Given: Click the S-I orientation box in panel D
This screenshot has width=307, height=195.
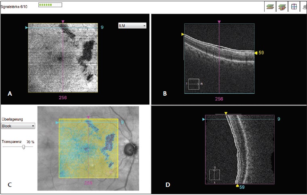Looking at the screenshot, I should click(214, 175).
